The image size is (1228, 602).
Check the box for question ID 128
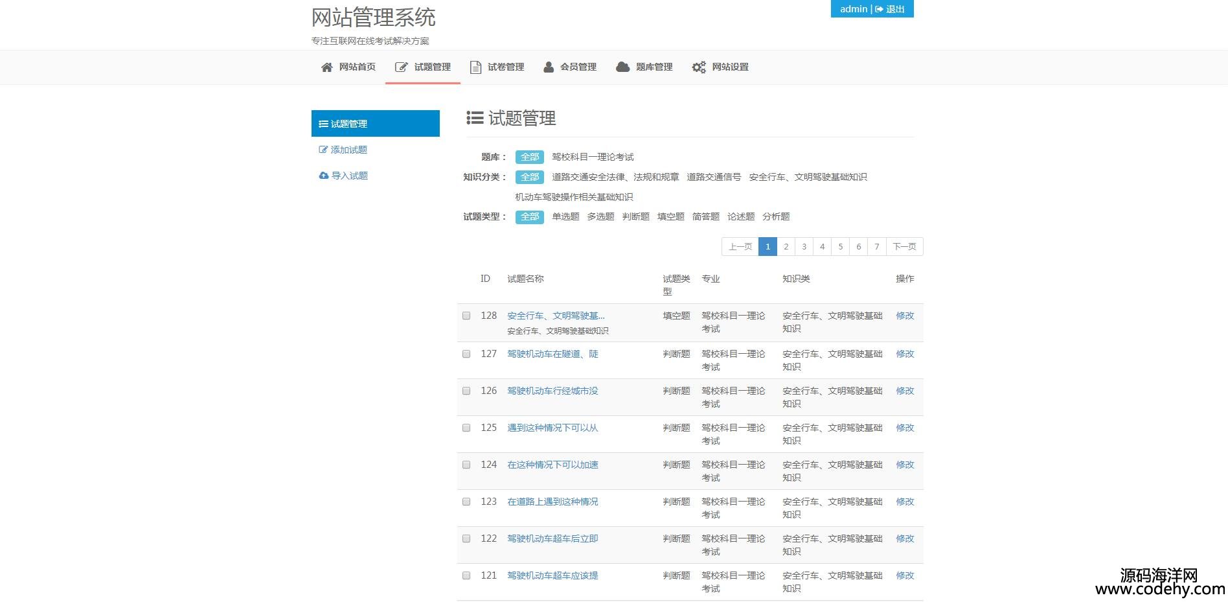pyautogui.click(x=466, y=316)
